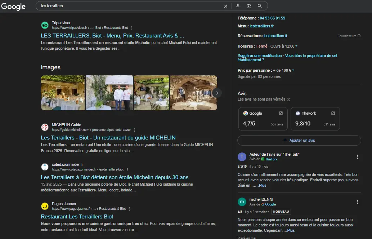Click the MICHELIN Guide favicon
This screenshot has height=239, width=372.
pyautogui.click(x=45, y=127)
